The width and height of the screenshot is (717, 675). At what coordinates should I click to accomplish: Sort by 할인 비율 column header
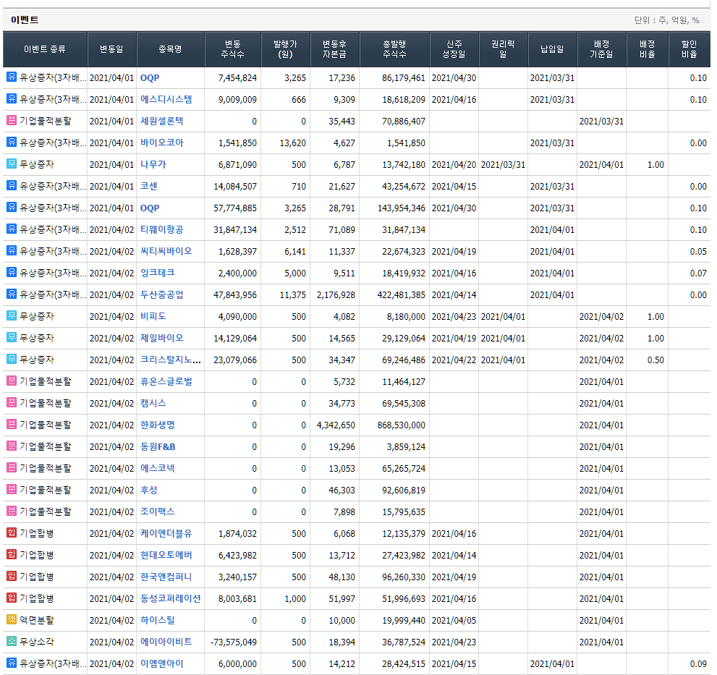coord(689,49)
